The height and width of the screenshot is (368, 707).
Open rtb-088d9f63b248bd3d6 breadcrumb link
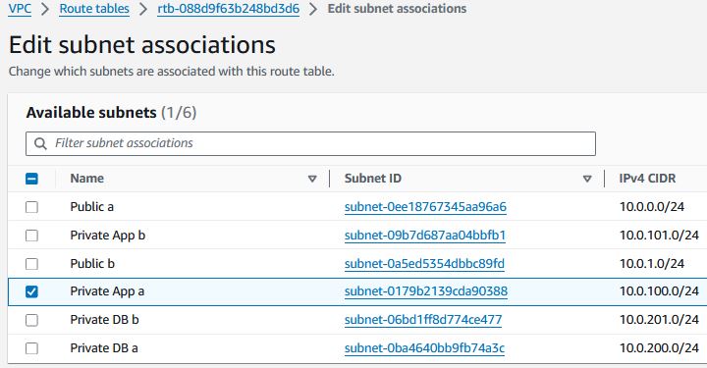point(228,9)
